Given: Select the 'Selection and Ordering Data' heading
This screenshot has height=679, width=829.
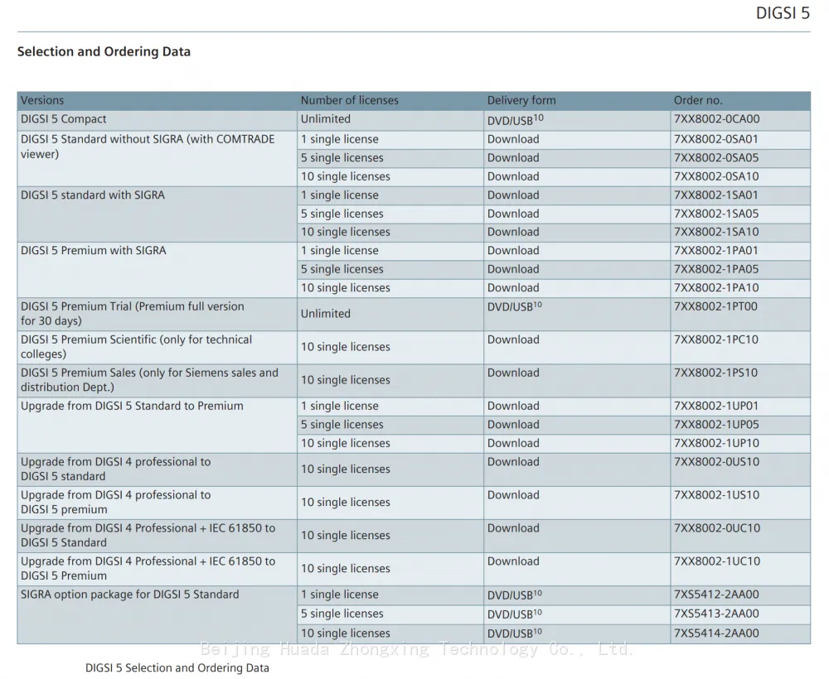Looking at the screenshot, I should coord(104,51).
